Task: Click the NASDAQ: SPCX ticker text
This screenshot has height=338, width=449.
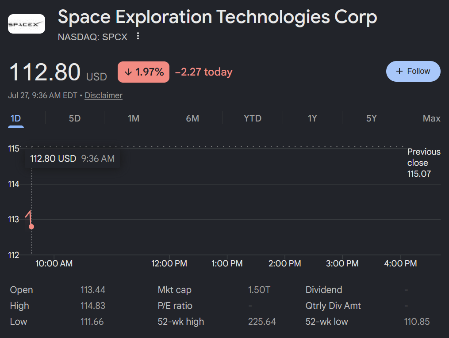Action: point(92,37)
